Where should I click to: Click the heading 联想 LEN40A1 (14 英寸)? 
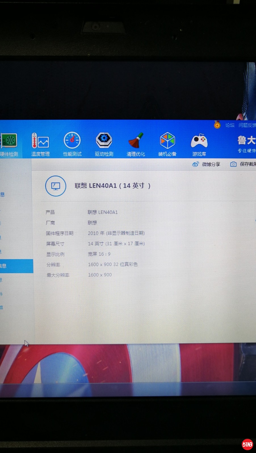tap(112, 186)
